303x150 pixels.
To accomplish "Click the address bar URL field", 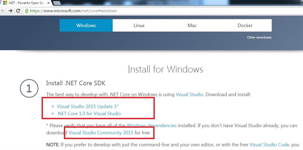I will click(x=162, y=11).
